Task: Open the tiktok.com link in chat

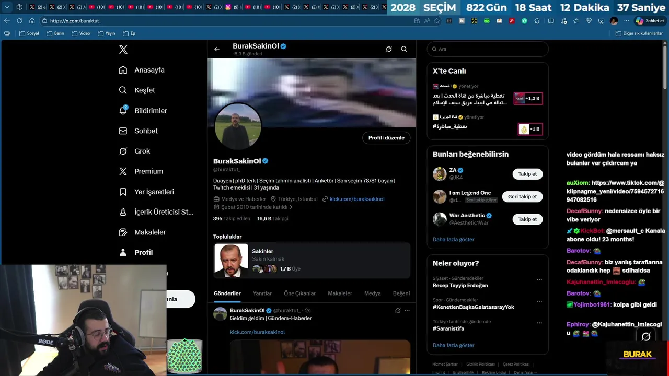Action: tap(615, 191)
